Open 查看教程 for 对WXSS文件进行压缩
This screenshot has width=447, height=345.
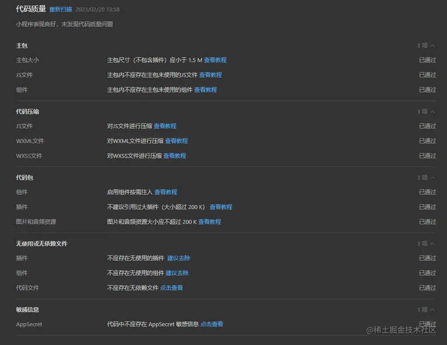pyautogui.click(x=175, y=156)
